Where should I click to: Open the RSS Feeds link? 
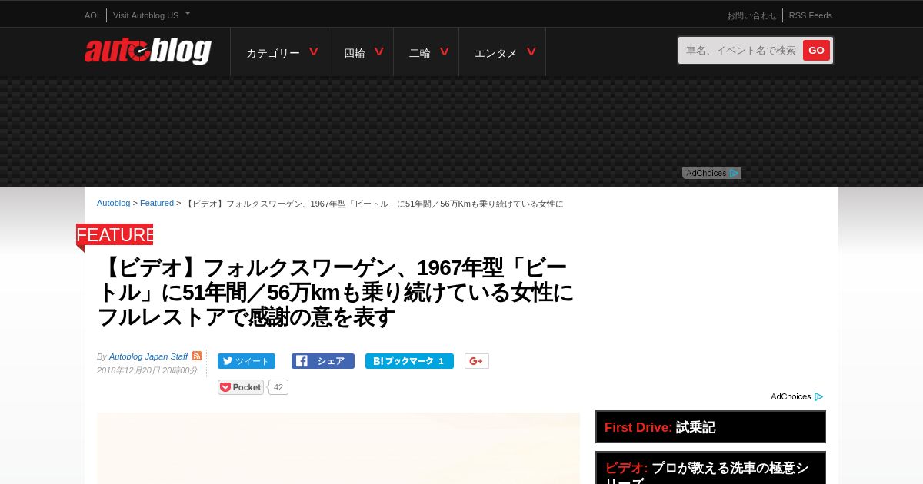tap(810, 15)
